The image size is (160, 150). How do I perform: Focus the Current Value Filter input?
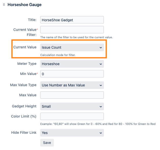coord(72,30)
